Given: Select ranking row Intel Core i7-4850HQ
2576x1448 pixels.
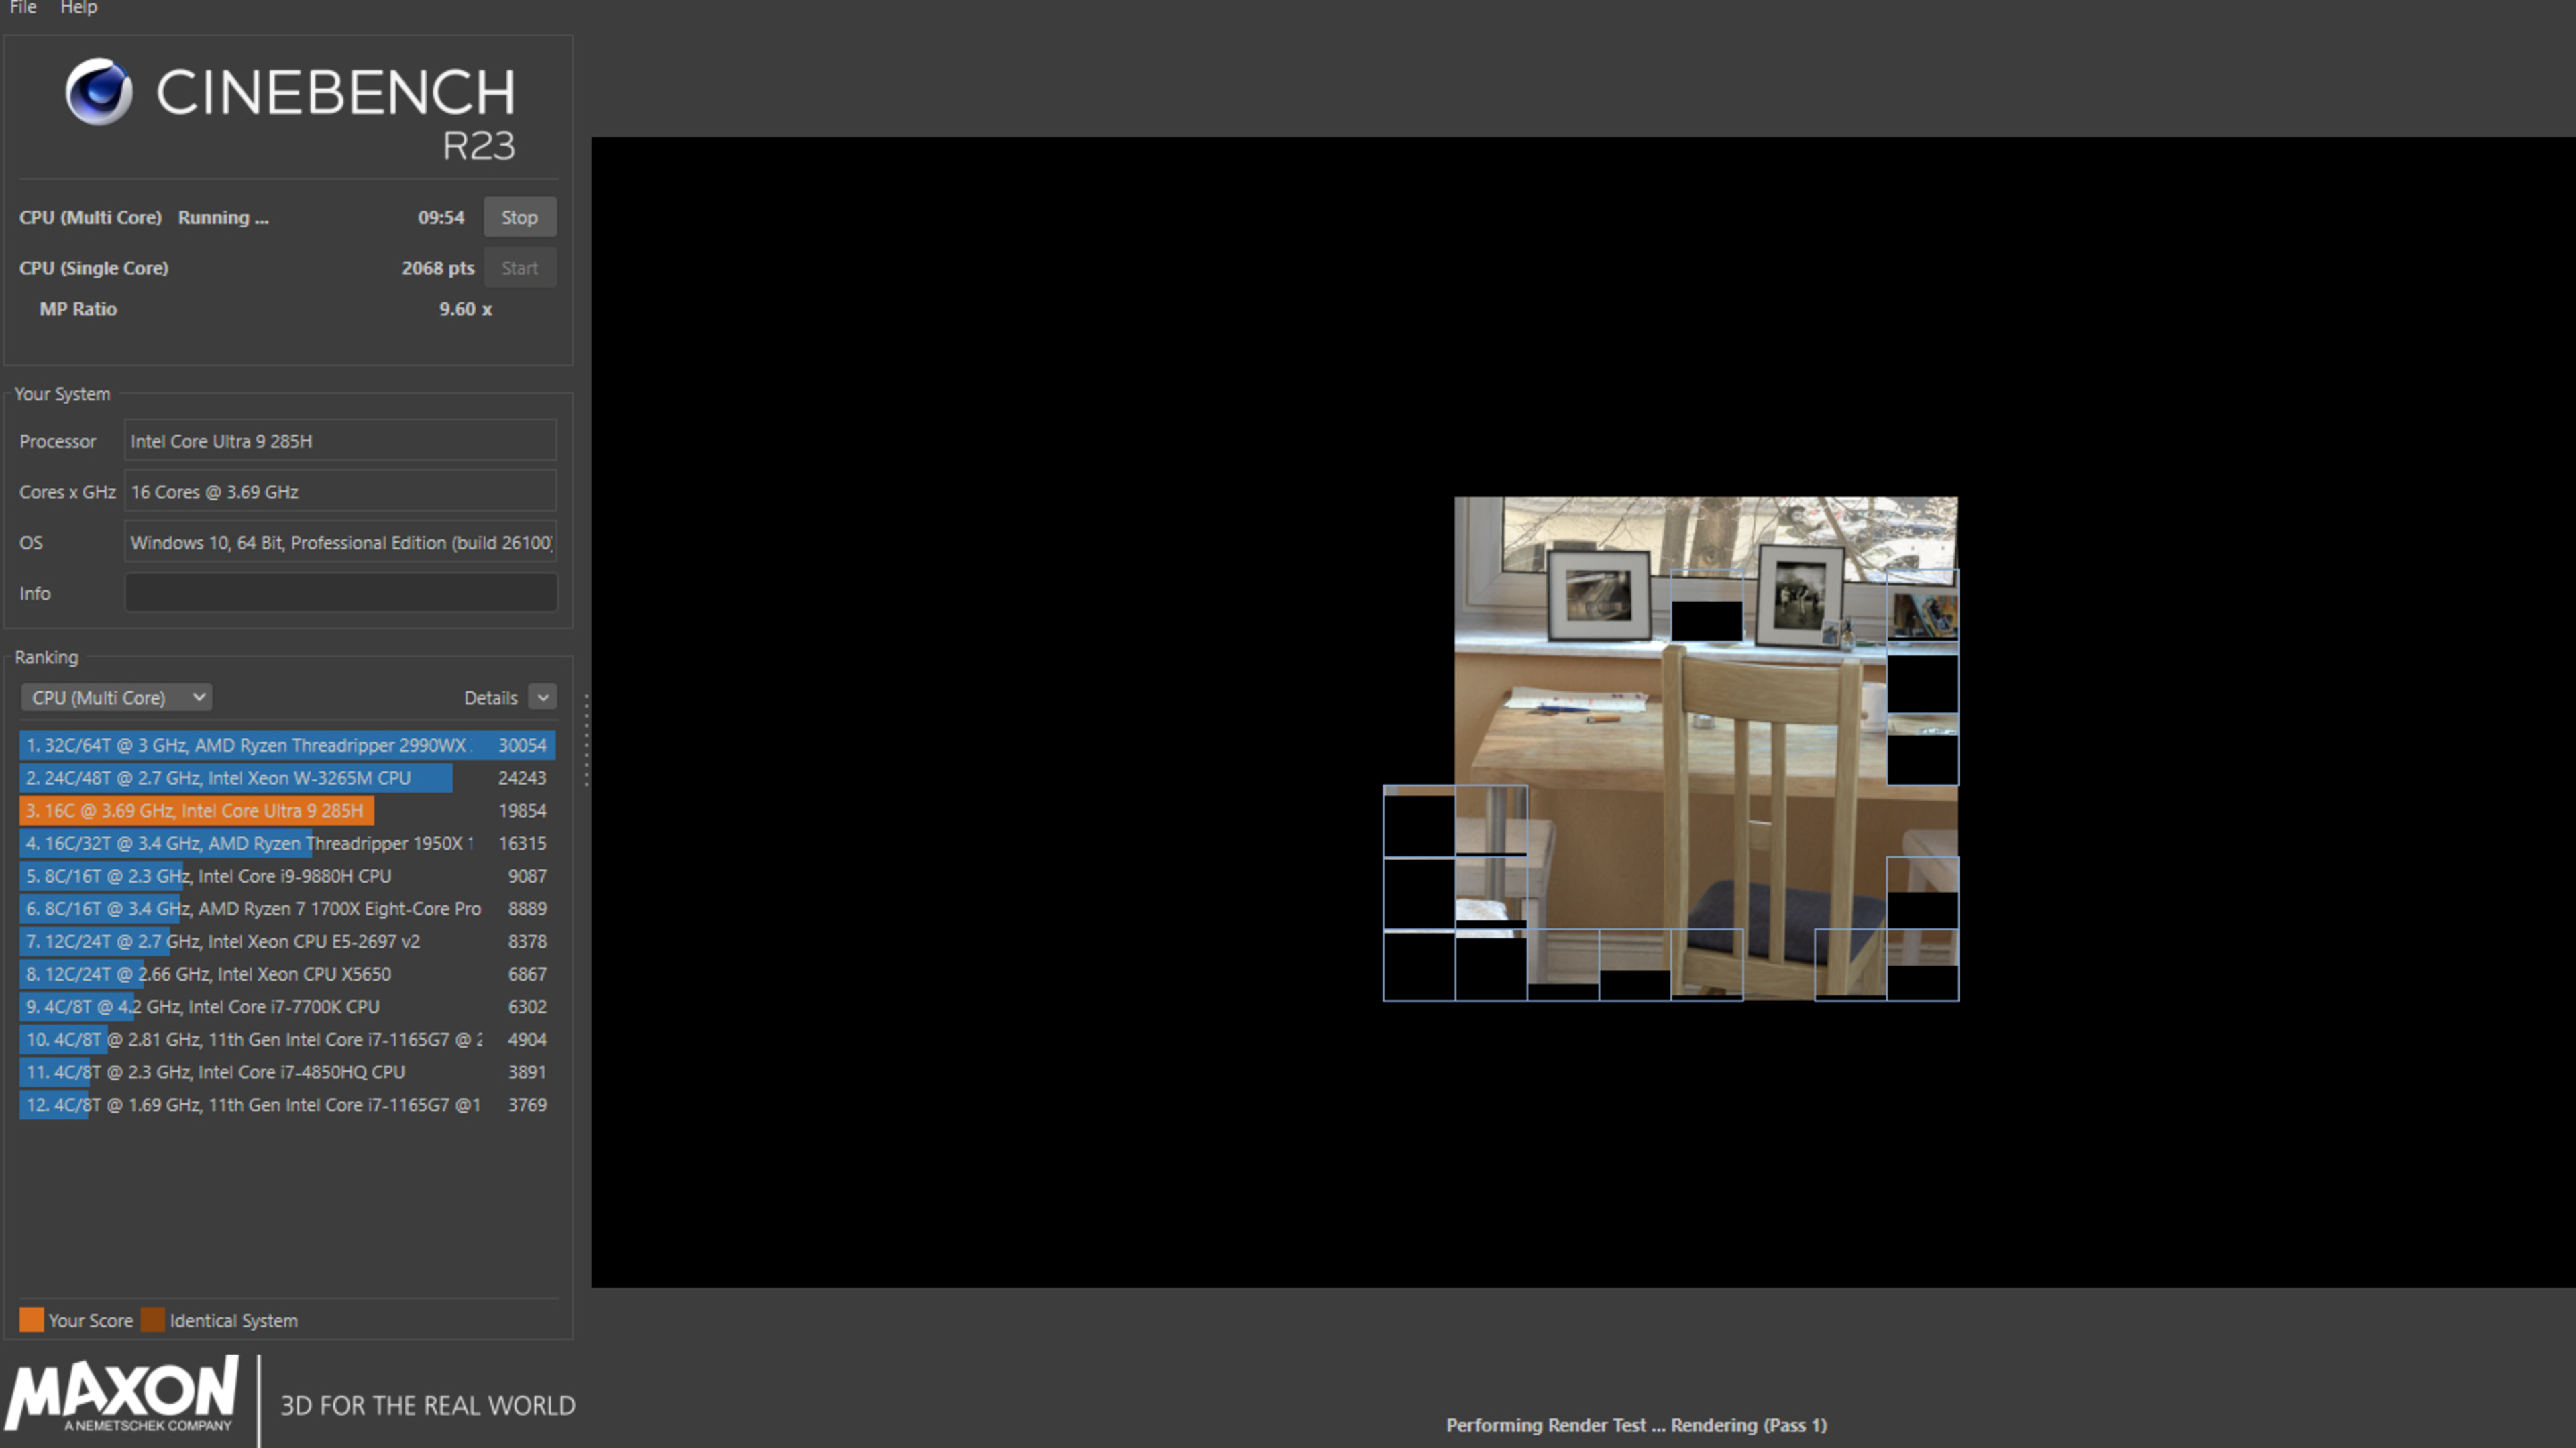Looking at the screenshot, I should pos(287,1072).
